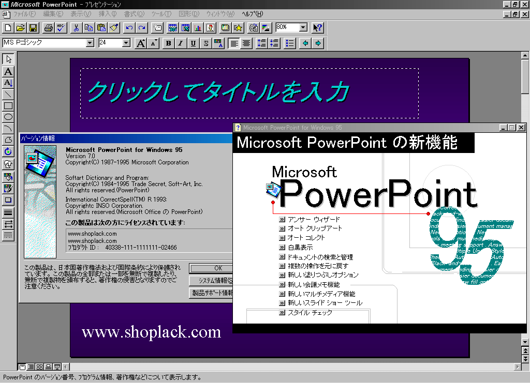Viewport: 530px width, 383px height.
Task: Activate the Format Painter brush icon
Action: pyautogui.click(x=114, y=28)
